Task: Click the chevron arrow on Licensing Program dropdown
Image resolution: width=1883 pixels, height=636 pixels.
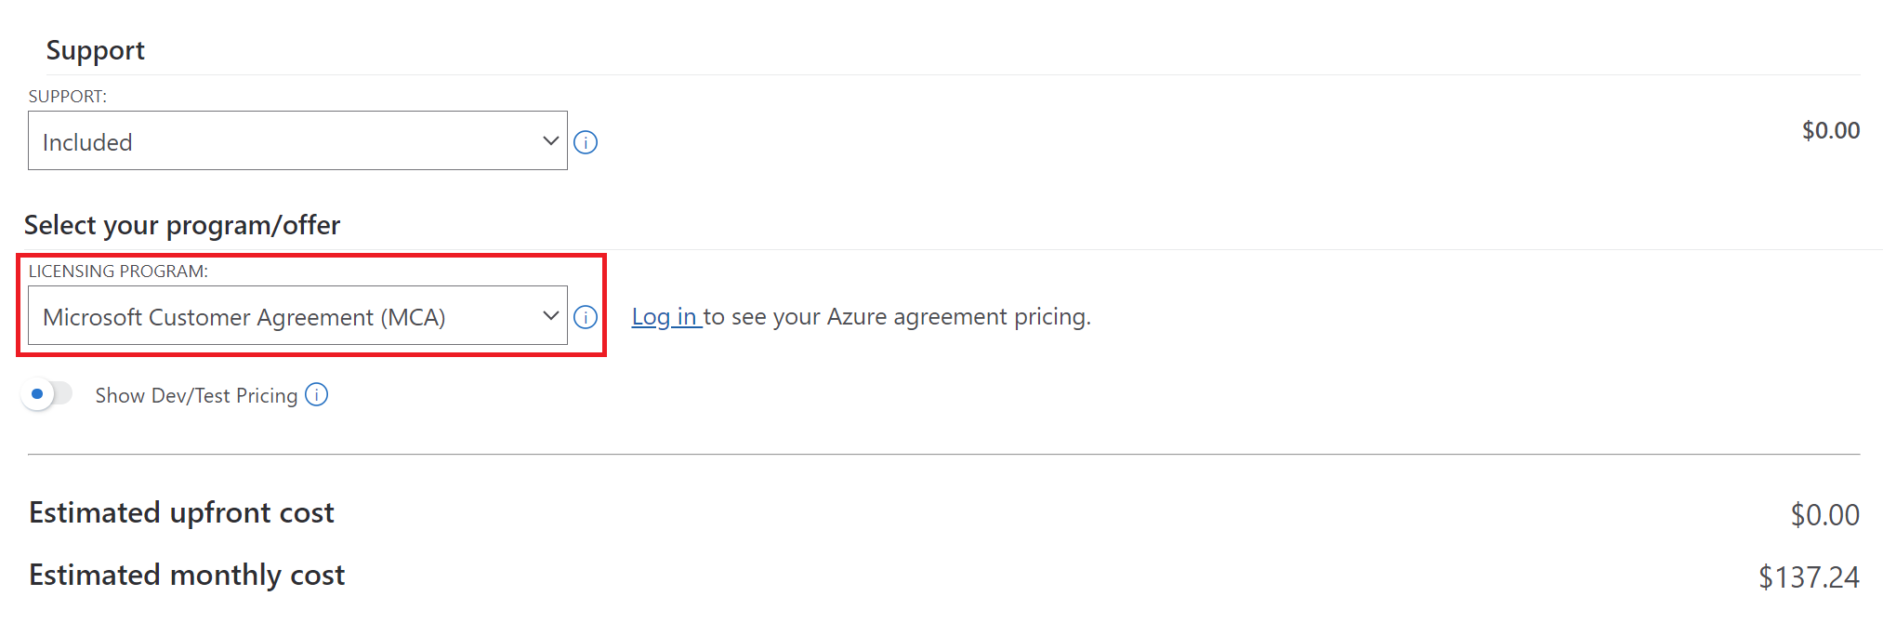Action: coord(550,316)
